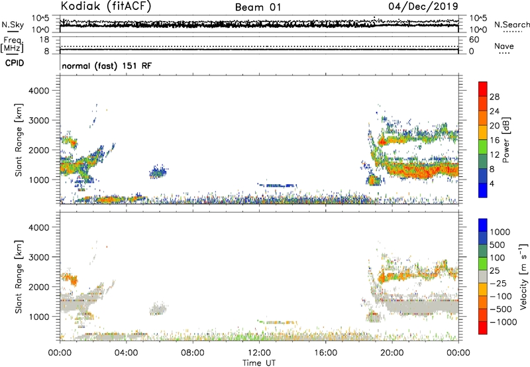Click 'Time UT' axis label

click(x=259, y=363)
